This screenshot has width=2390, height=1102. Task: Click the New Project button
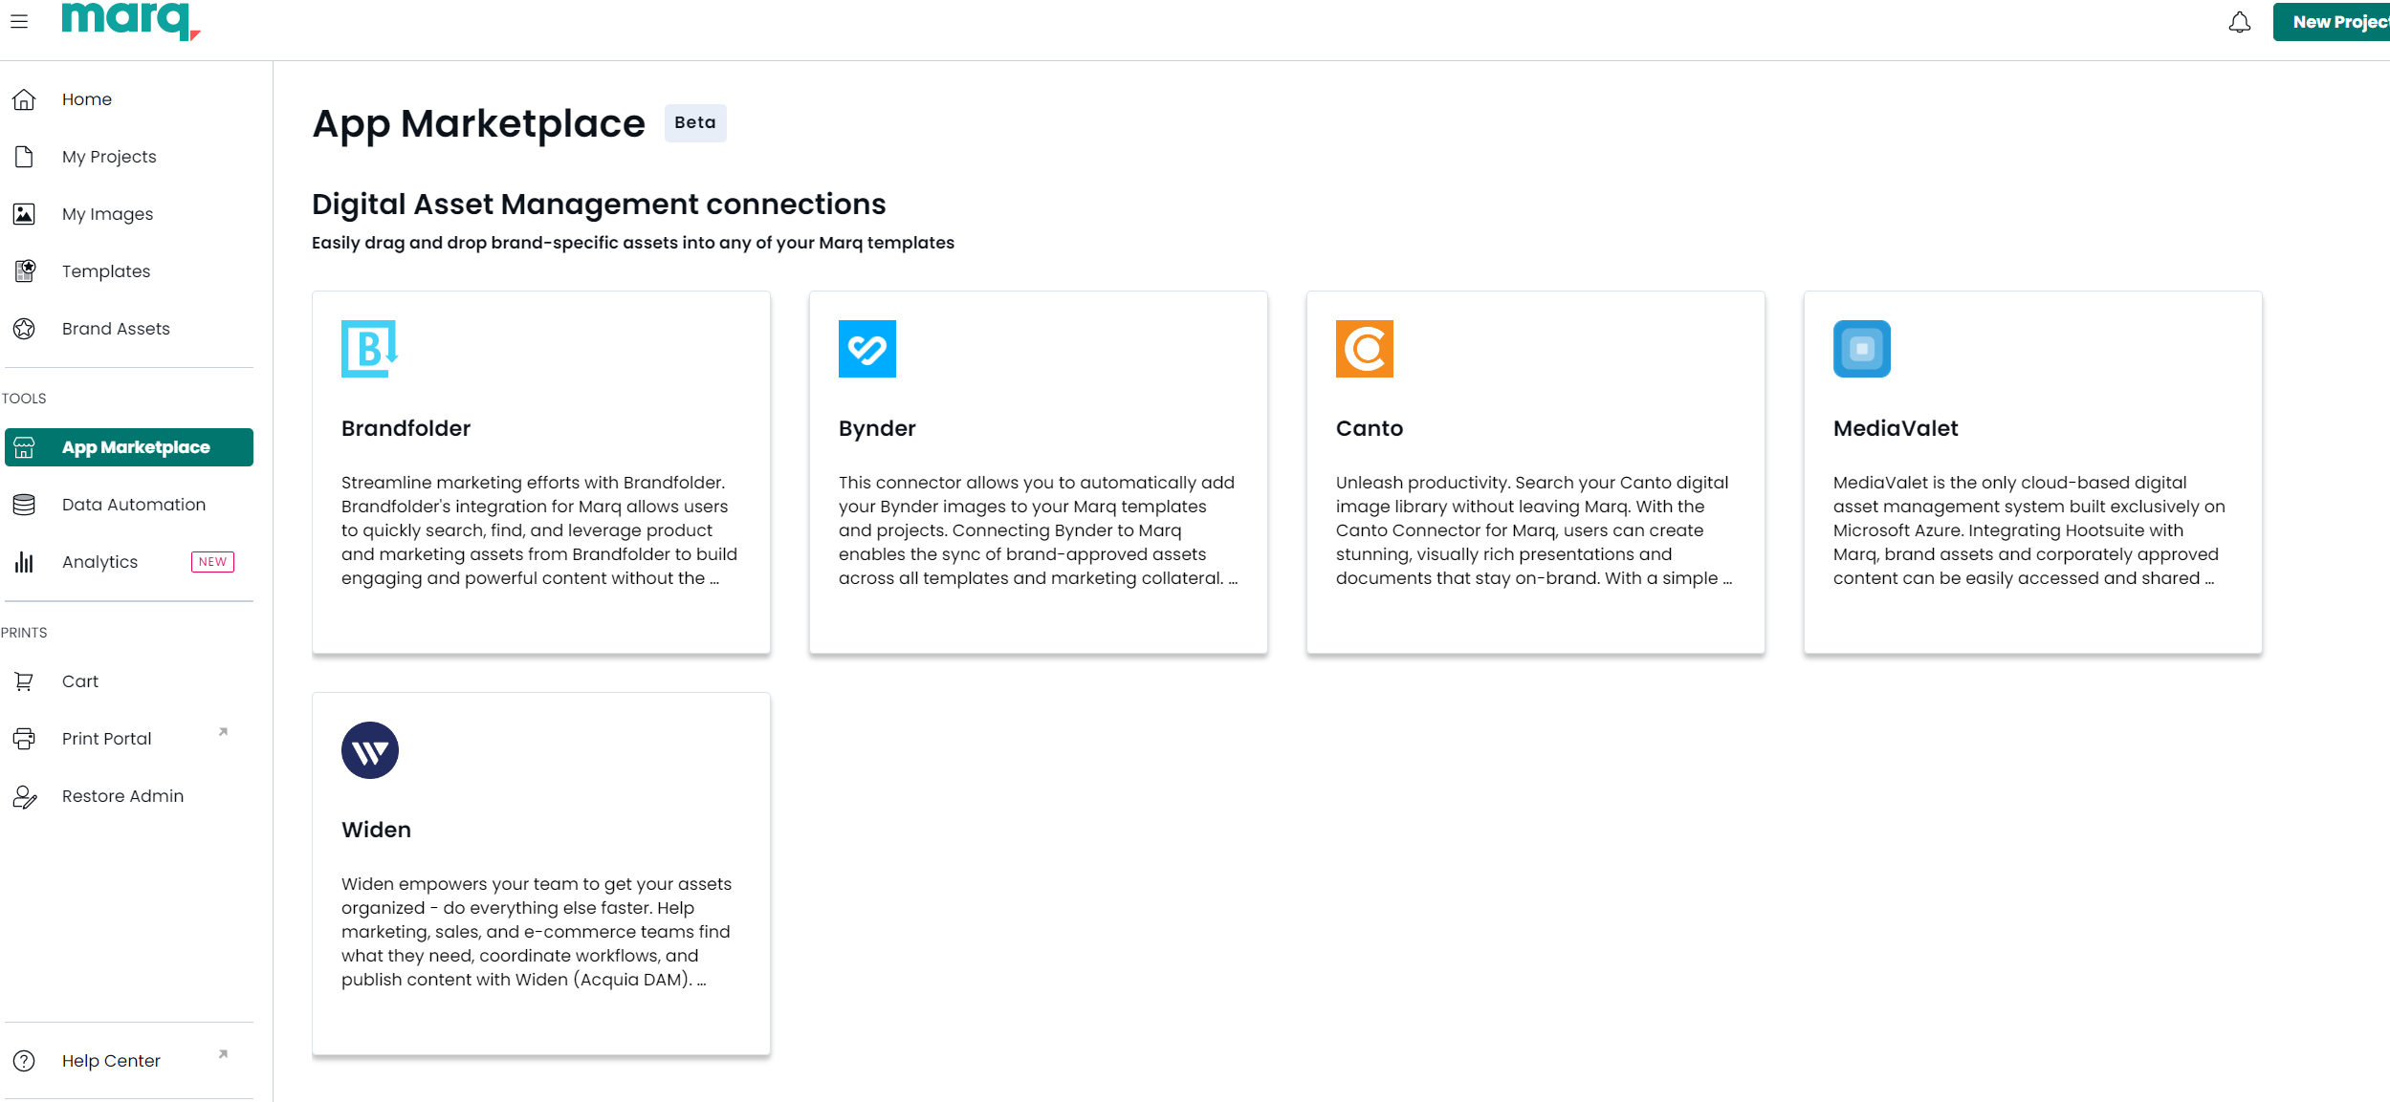click(2334, 22)
